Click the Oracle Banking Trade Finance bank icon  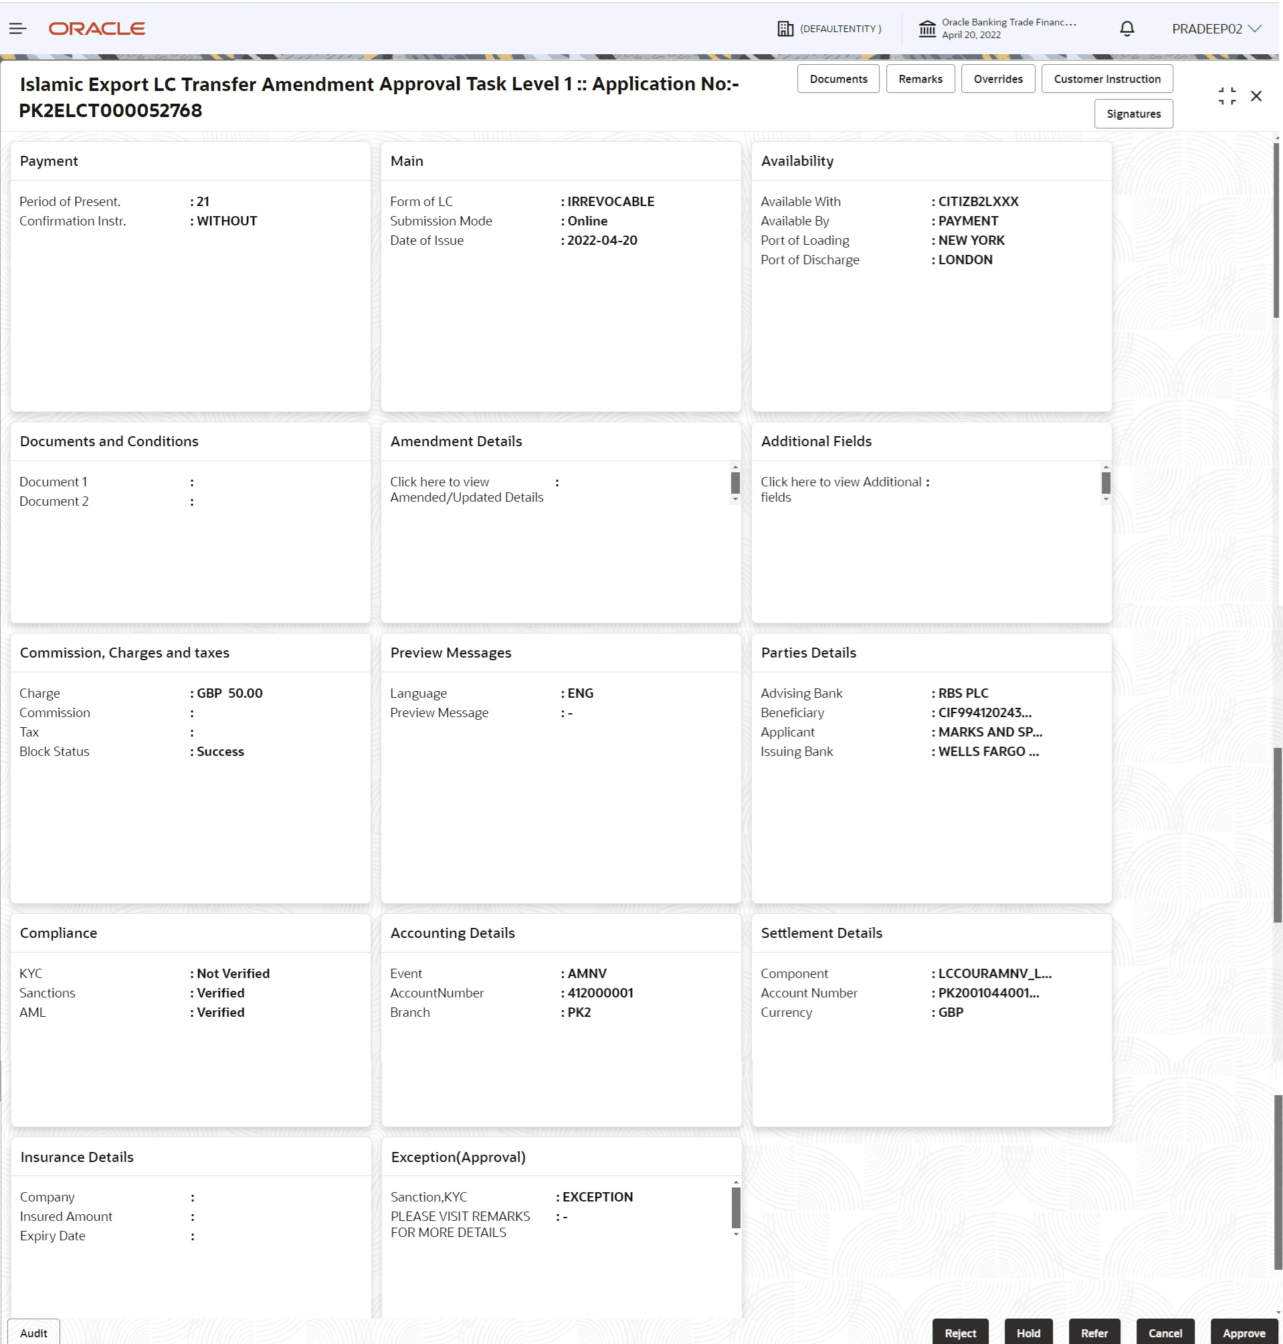927,27
